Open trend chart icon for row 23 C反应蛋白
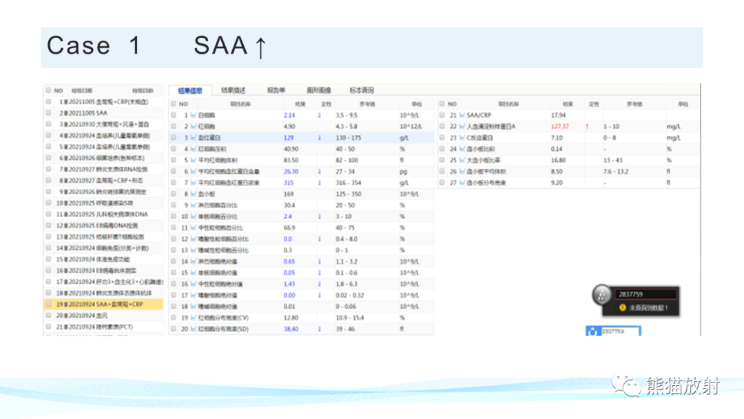 click(462, 138)
